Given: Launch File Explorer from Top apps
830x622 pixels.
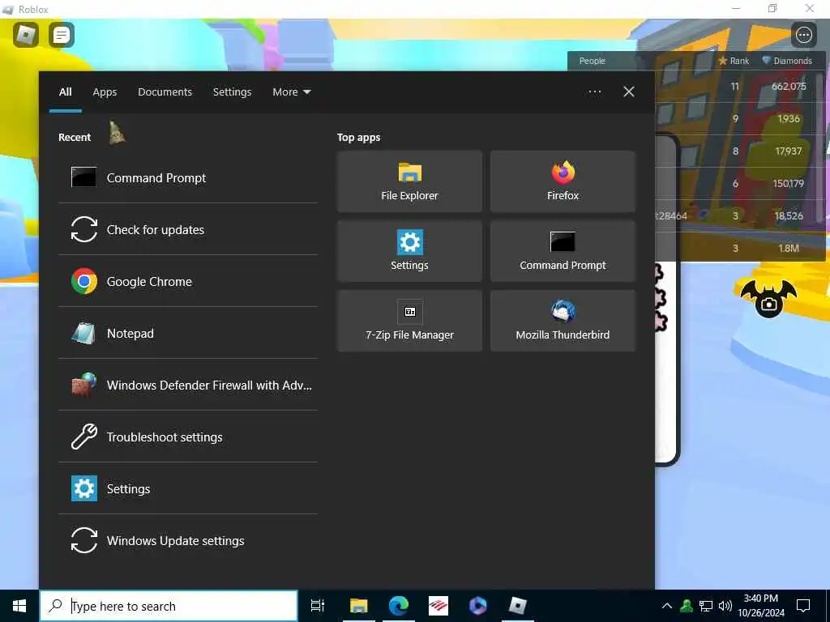Looking at the screenshot, I should coord(409,181).
